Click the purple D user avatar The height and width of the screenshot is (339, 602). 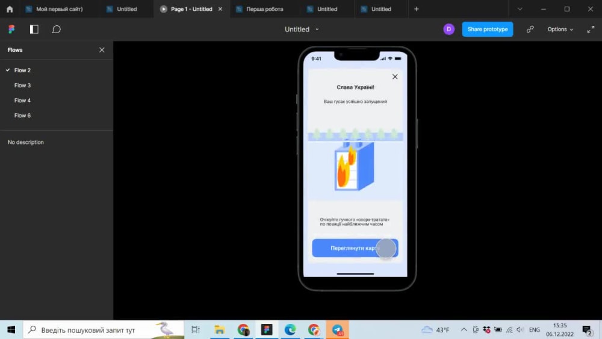(x=448, y=29)
